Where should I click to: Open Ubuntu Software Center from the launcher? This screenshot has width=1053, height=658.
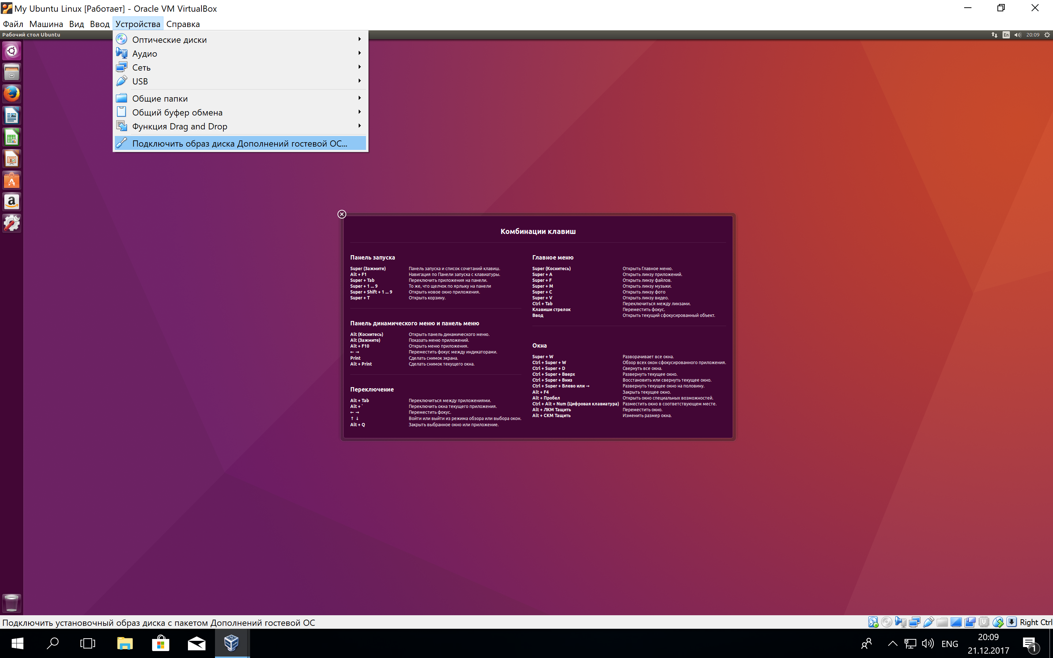click(x=12, y=180)
